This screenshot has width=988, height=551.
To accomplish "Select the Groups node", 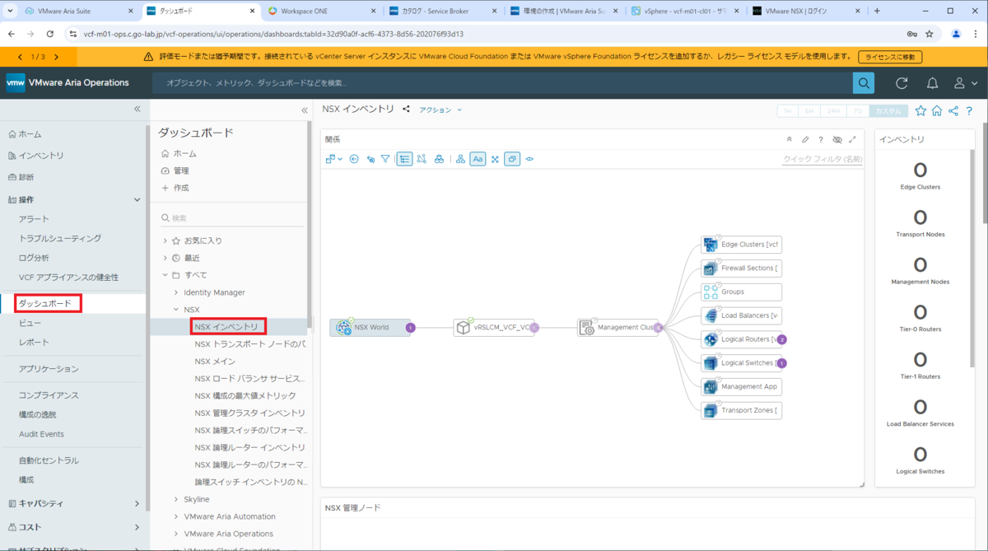I will 741,292.
